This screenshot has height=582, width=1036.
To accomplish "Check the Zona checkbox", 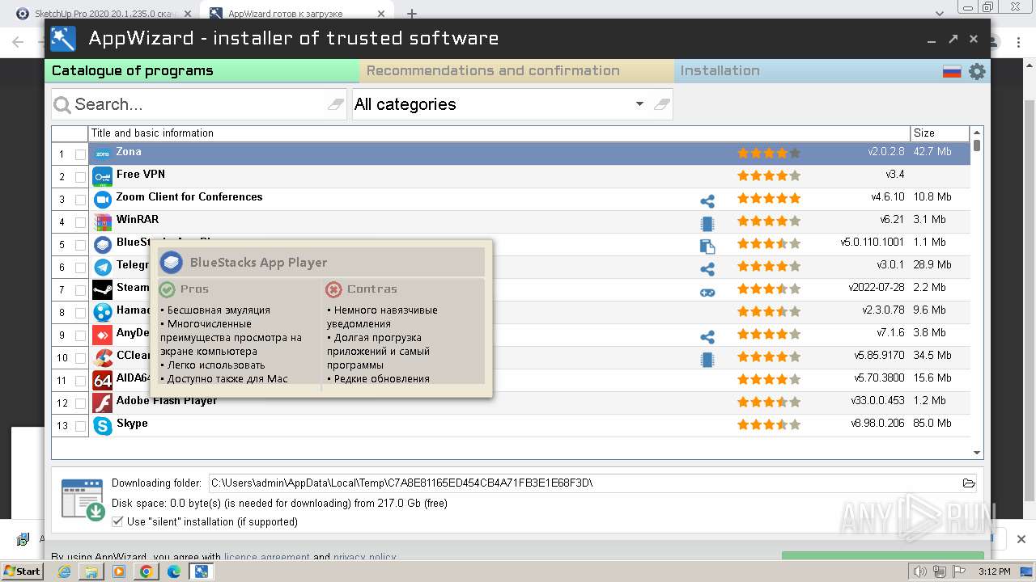I will click(80, 154).
